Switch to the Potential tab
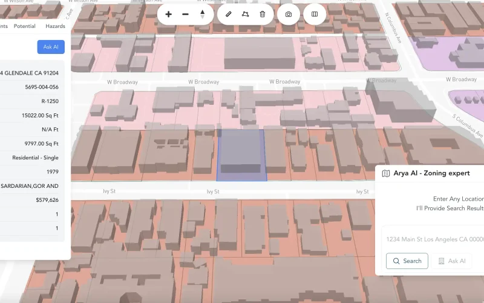This screenshot has width=484, height=303. [x=24, y=27]
